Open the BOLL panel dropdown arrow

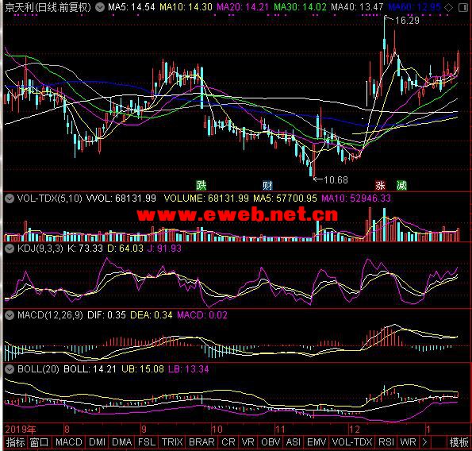tap(10, 369)
